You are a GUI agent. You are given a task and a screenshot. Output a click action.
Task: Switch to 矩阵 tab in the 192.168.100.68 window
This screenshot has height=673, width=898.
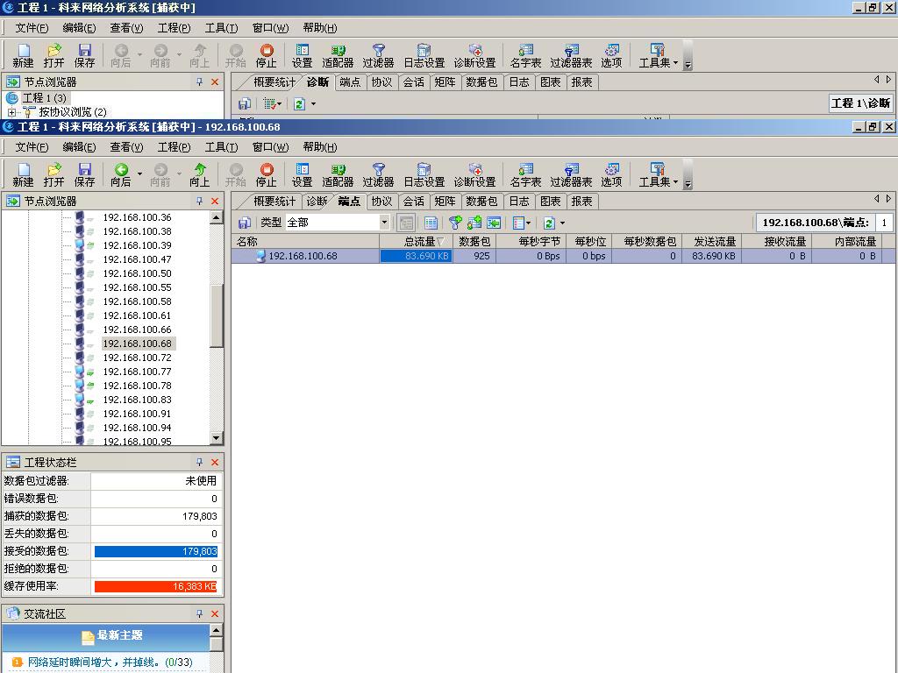[445, 202]
